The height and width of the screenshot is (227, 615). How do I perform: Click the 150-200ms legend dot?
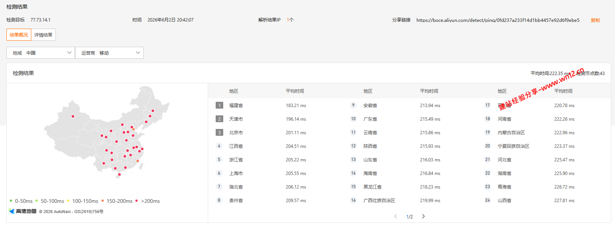pyautogui.click(x=103, y=201)
